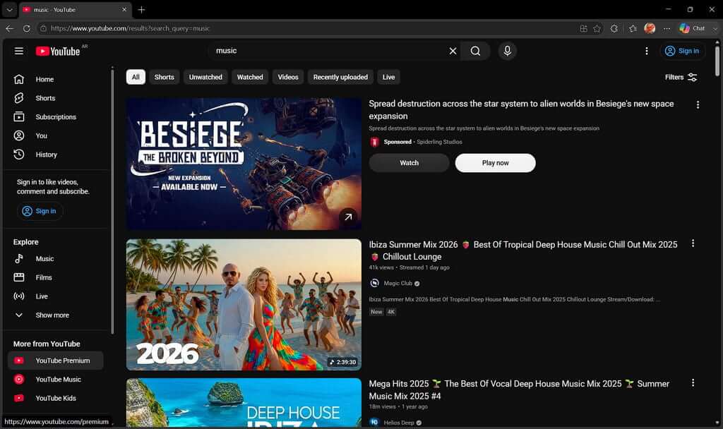
Task: Bookmark this page with star icon
Action: (597, 28)
